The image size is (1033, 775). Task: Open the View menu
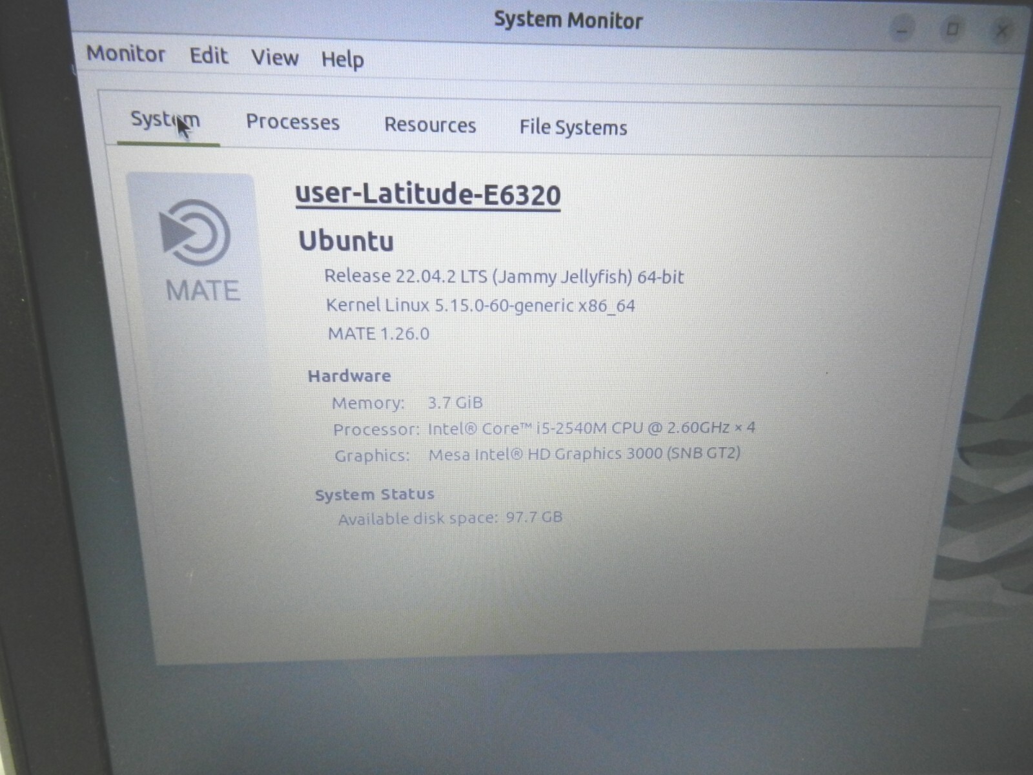(x=275, y=57)
